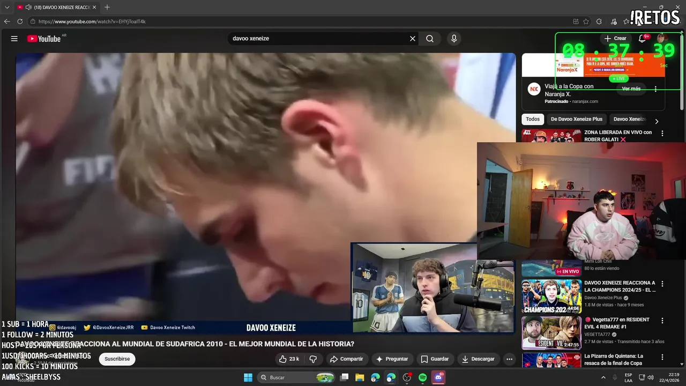This screenshot has width=686, height=386.
Task: Open the account avatar menu
Action: click(x=662, y=39)
